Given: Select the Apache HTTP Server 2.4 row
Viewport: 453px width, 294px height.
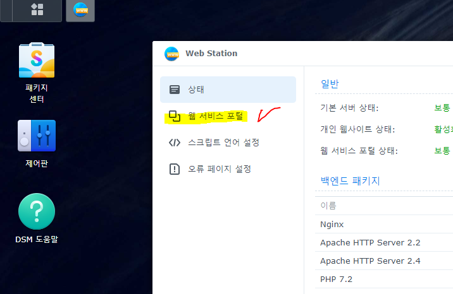Looking at the screenshot, I should pyautogui.click(x=384, y=261).
